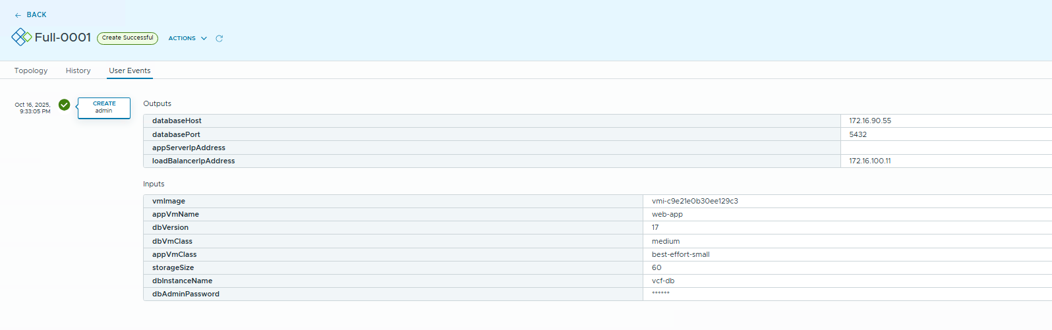Switch to the Topology tab
Image resolution: width=1052 pixels, height=330 pixels.
point(31,70)
